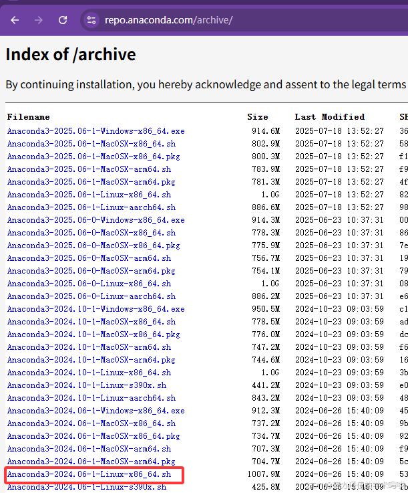Click the legal terms acknowledgement sentence
The width and height of the screenshot is (408, 493).
[206, 84]
